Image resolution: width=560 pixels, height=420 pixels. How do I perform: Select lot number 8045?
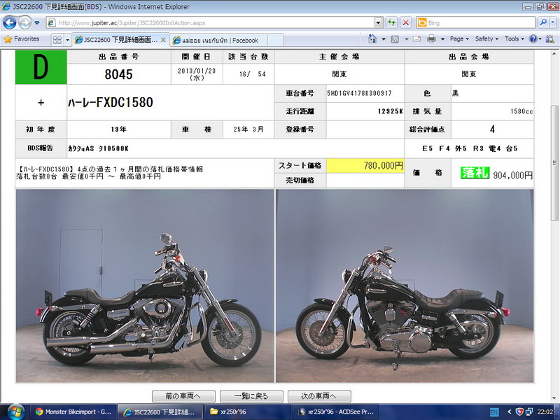(x=118, y=74)
